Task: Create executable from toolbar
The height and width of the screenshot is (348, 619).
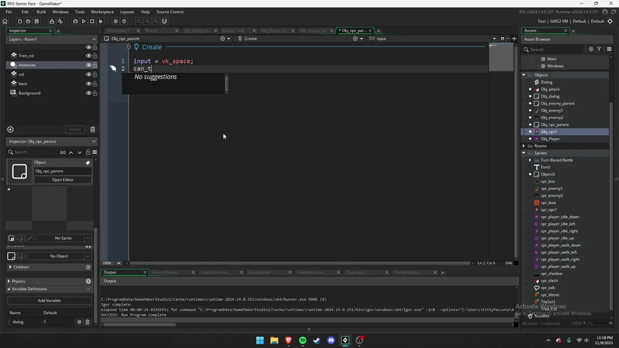Action: [x=52, y=21]
